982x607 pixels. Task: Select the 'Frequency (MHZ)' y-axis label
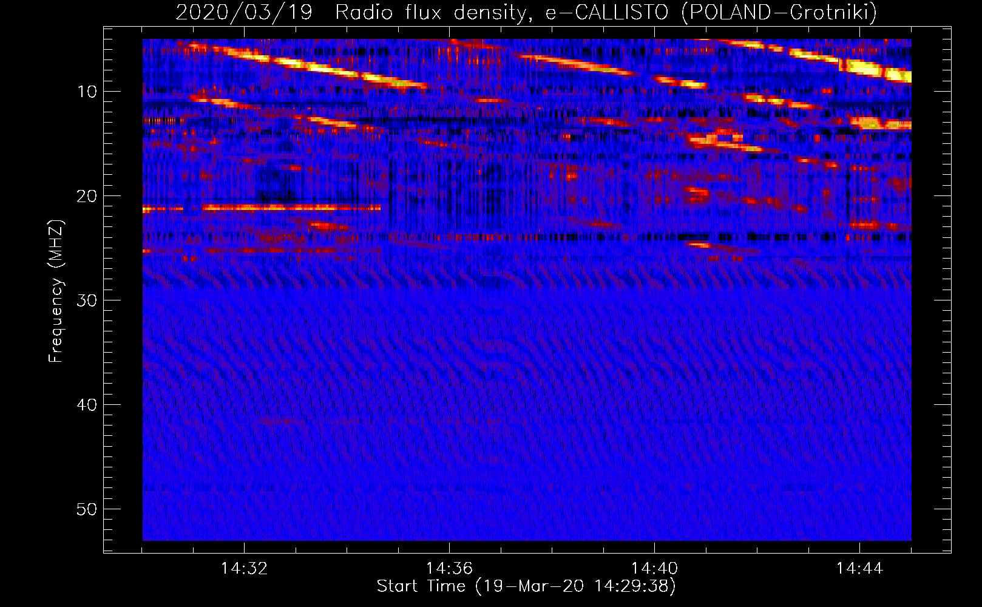[56, 291]
